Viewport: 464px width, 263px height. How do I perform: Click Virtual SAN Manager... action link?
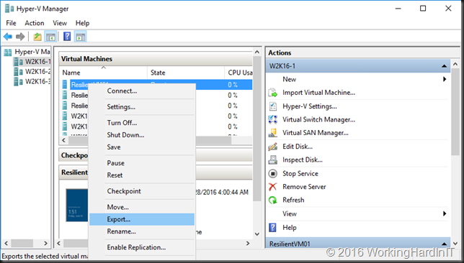(316, 133)
